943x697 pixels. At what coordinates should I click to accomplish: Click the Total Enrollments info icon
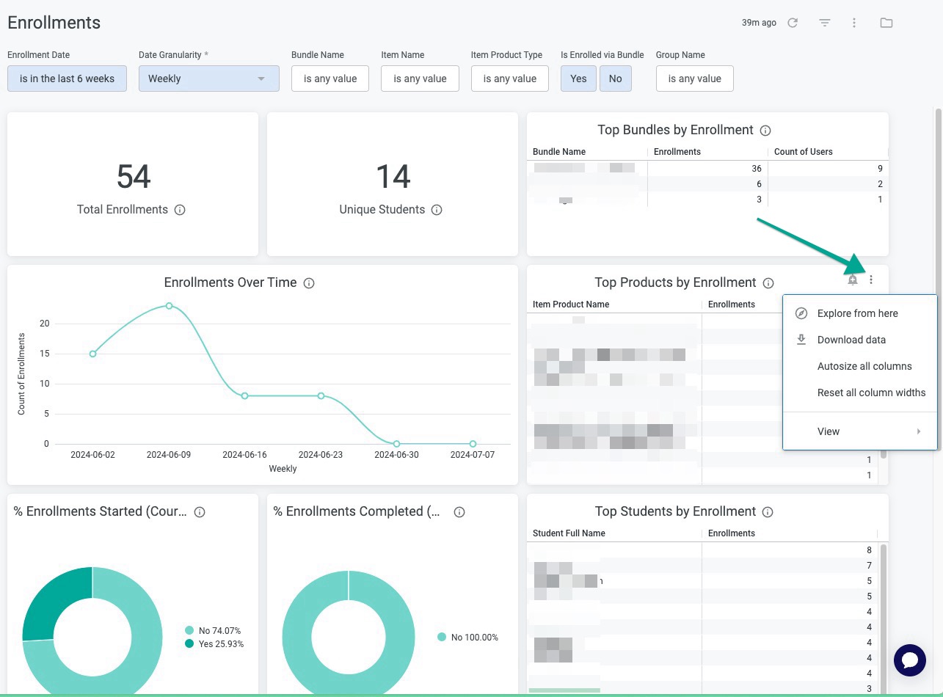(180, 210)
